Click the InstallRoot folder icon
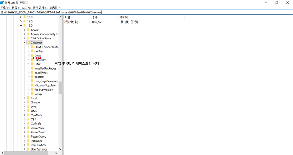This screenshot has width=293, height=155. click(32, 72)
